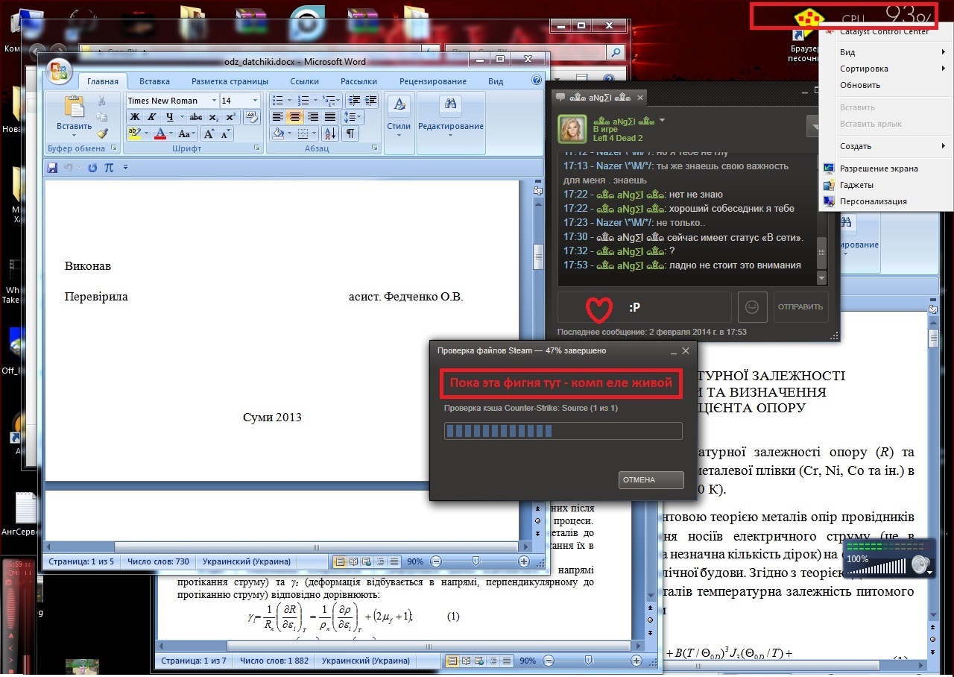Click the Вставить paste clipboard icon
Screen dimensions: 954x677
point(74,107)
